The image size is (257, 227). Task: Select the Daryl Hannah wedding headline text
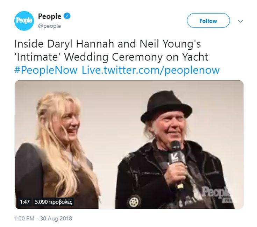(x=111, y=50)
